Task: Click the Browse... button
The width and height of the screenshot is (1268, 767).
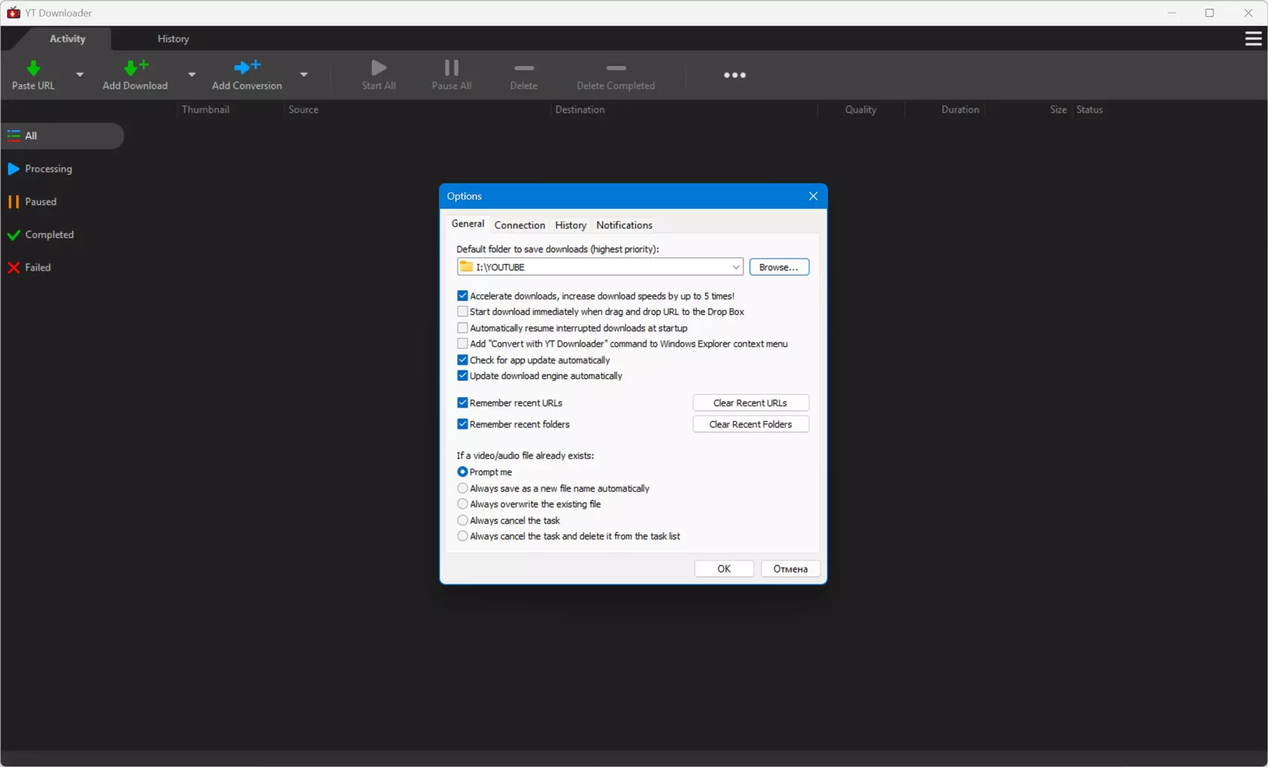Action: click(x=779, y=267)
